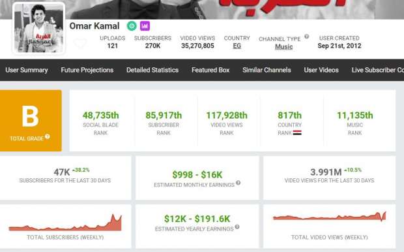404x252 pixels.
Task: Click the Sep 21st, 2012 created date
Action: 339,46
